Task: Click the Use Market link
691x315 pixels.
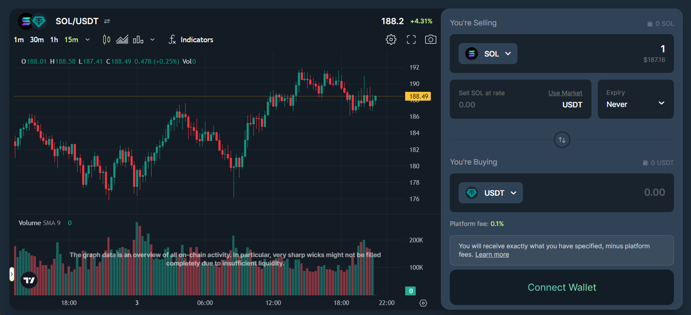Action: [x=565, y=93]
